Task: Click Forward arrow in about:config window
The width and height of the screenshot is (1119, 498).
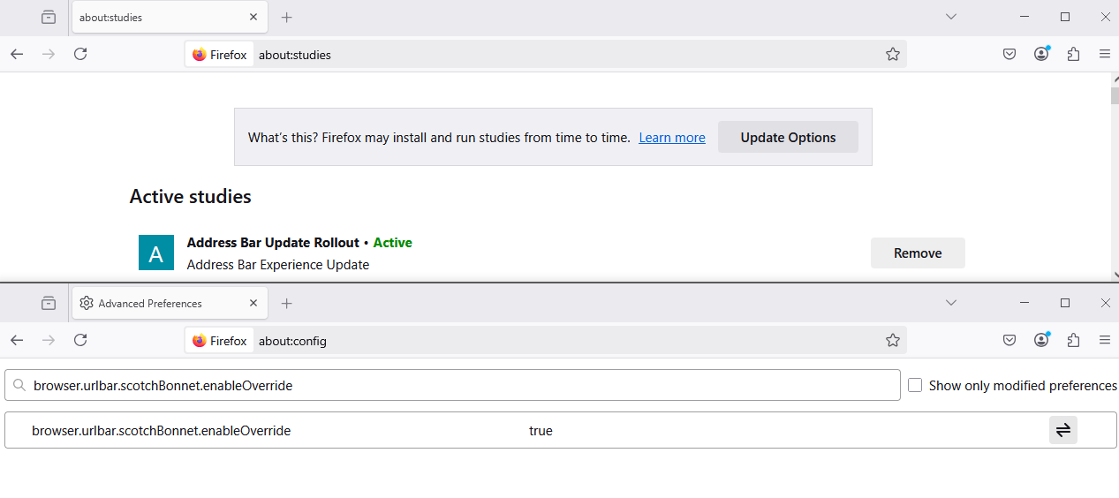Action: (49, 340)
